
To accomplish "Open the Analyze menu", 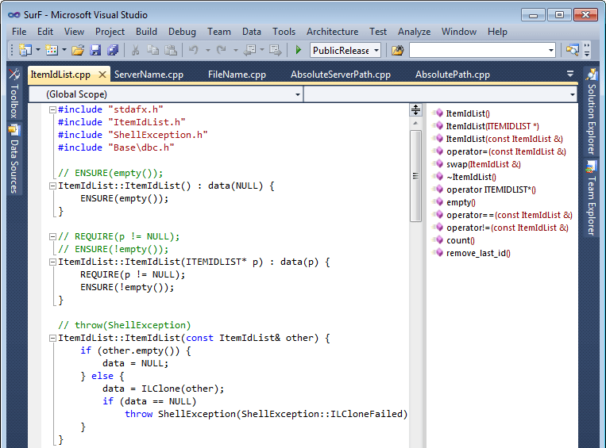I will tap(415, 32).
